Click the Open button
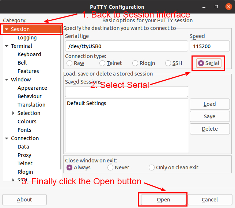This screenshot has width=235, height=208. [x=163, y=200]
